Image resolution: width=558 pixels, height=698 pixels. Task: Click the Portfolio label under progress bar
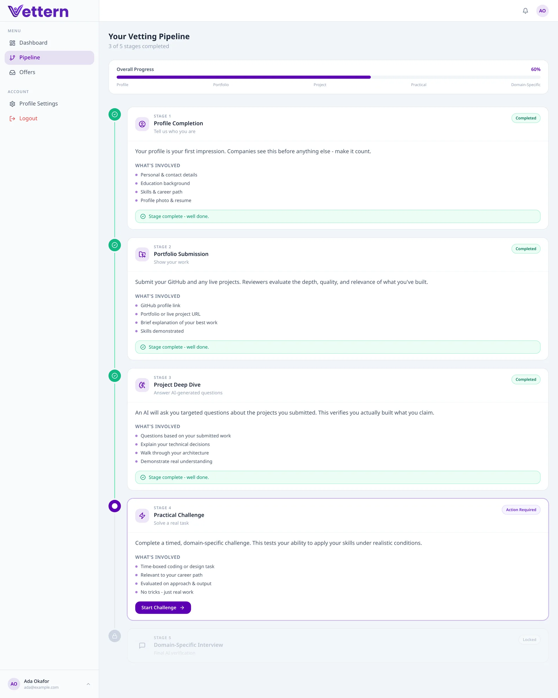pos(221,85)
